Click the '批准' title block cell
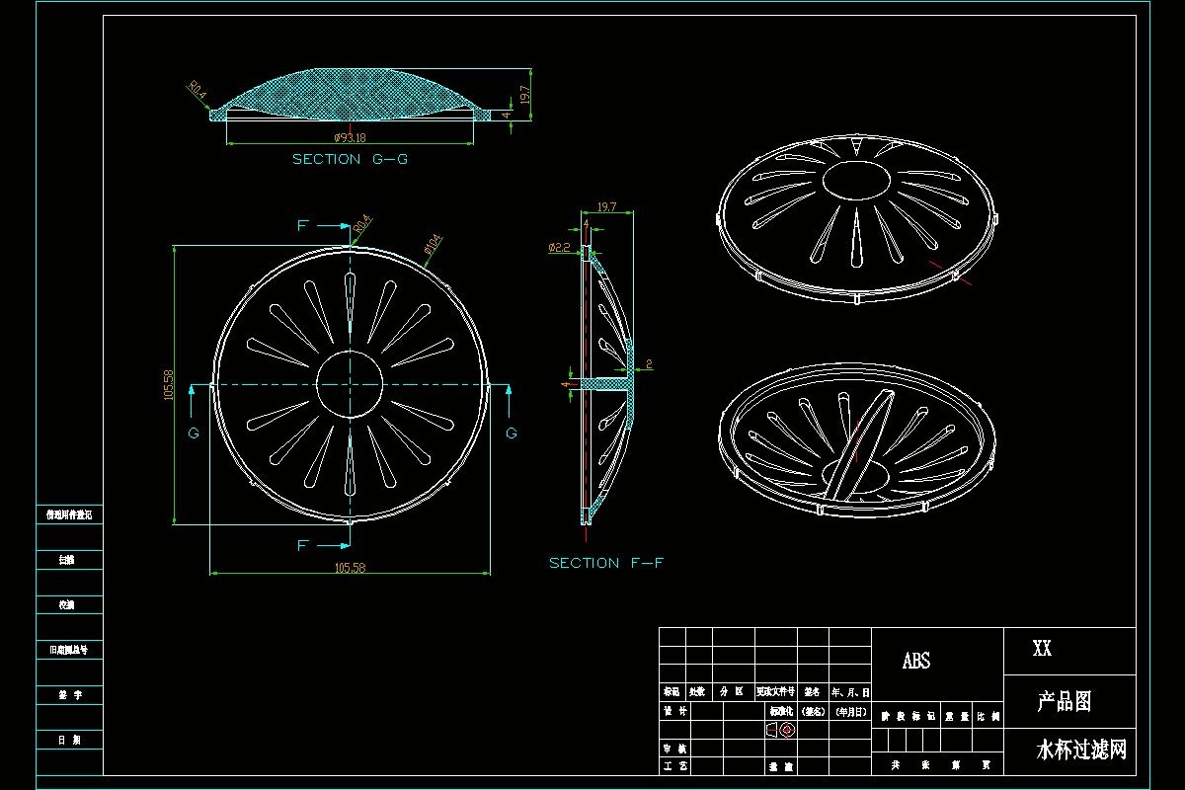Viewport: 1185px width, 790px height. [x=781, y=766]
